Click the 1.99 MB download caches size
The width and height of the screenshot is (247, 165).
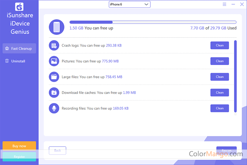[129, 93]
